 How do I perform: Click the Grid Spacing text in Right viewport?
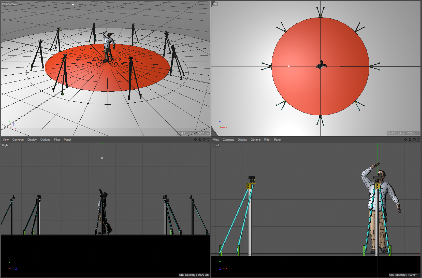194,275
